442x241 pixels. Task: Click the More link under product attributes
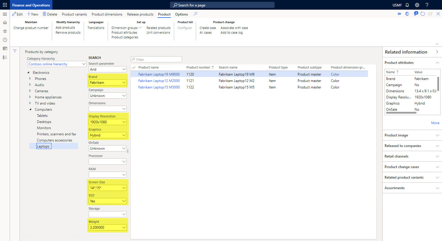coord(435,123)
